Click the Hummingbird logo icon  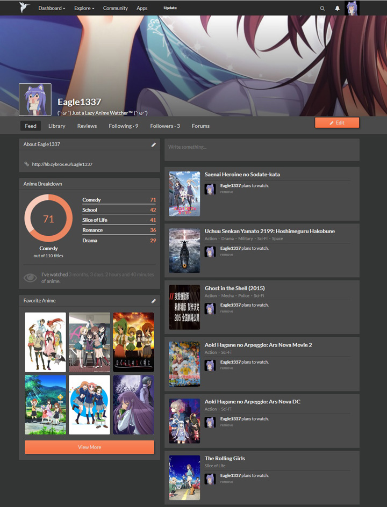(x=24, y=8)
